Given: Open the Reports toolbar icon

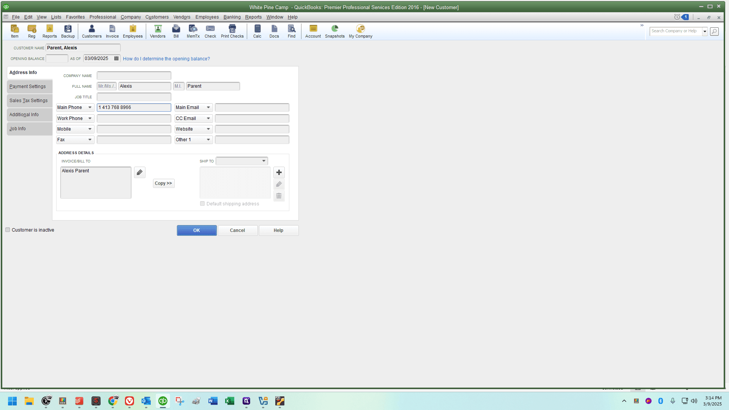Looking at the screenshot, I should pos(49,31).
